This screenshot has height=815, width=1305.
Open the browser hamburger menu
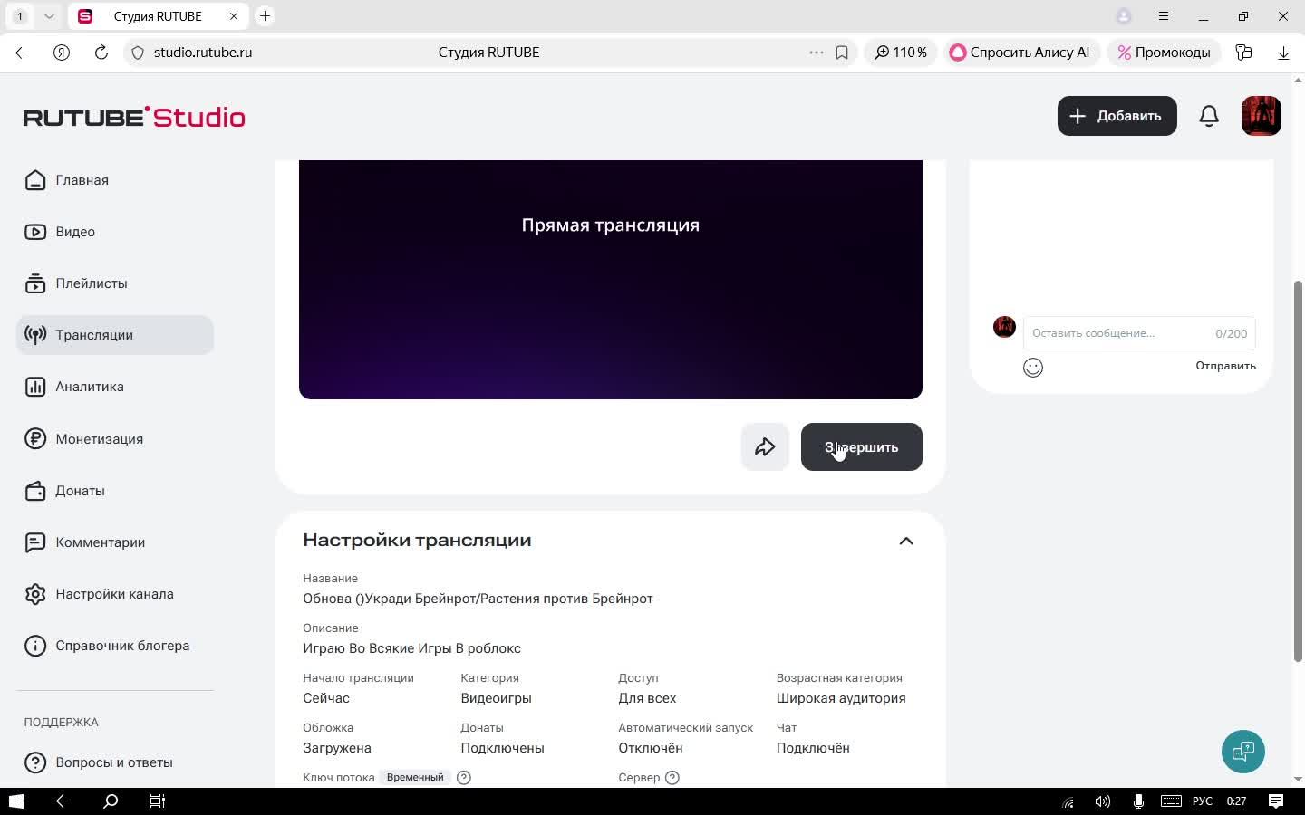pos(1164,16)
